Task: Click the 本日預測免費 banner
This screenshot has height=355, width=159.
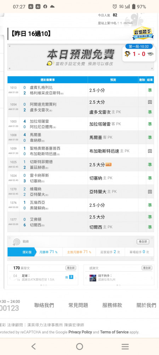Action: pyautogui.click(x=81, y=57)
